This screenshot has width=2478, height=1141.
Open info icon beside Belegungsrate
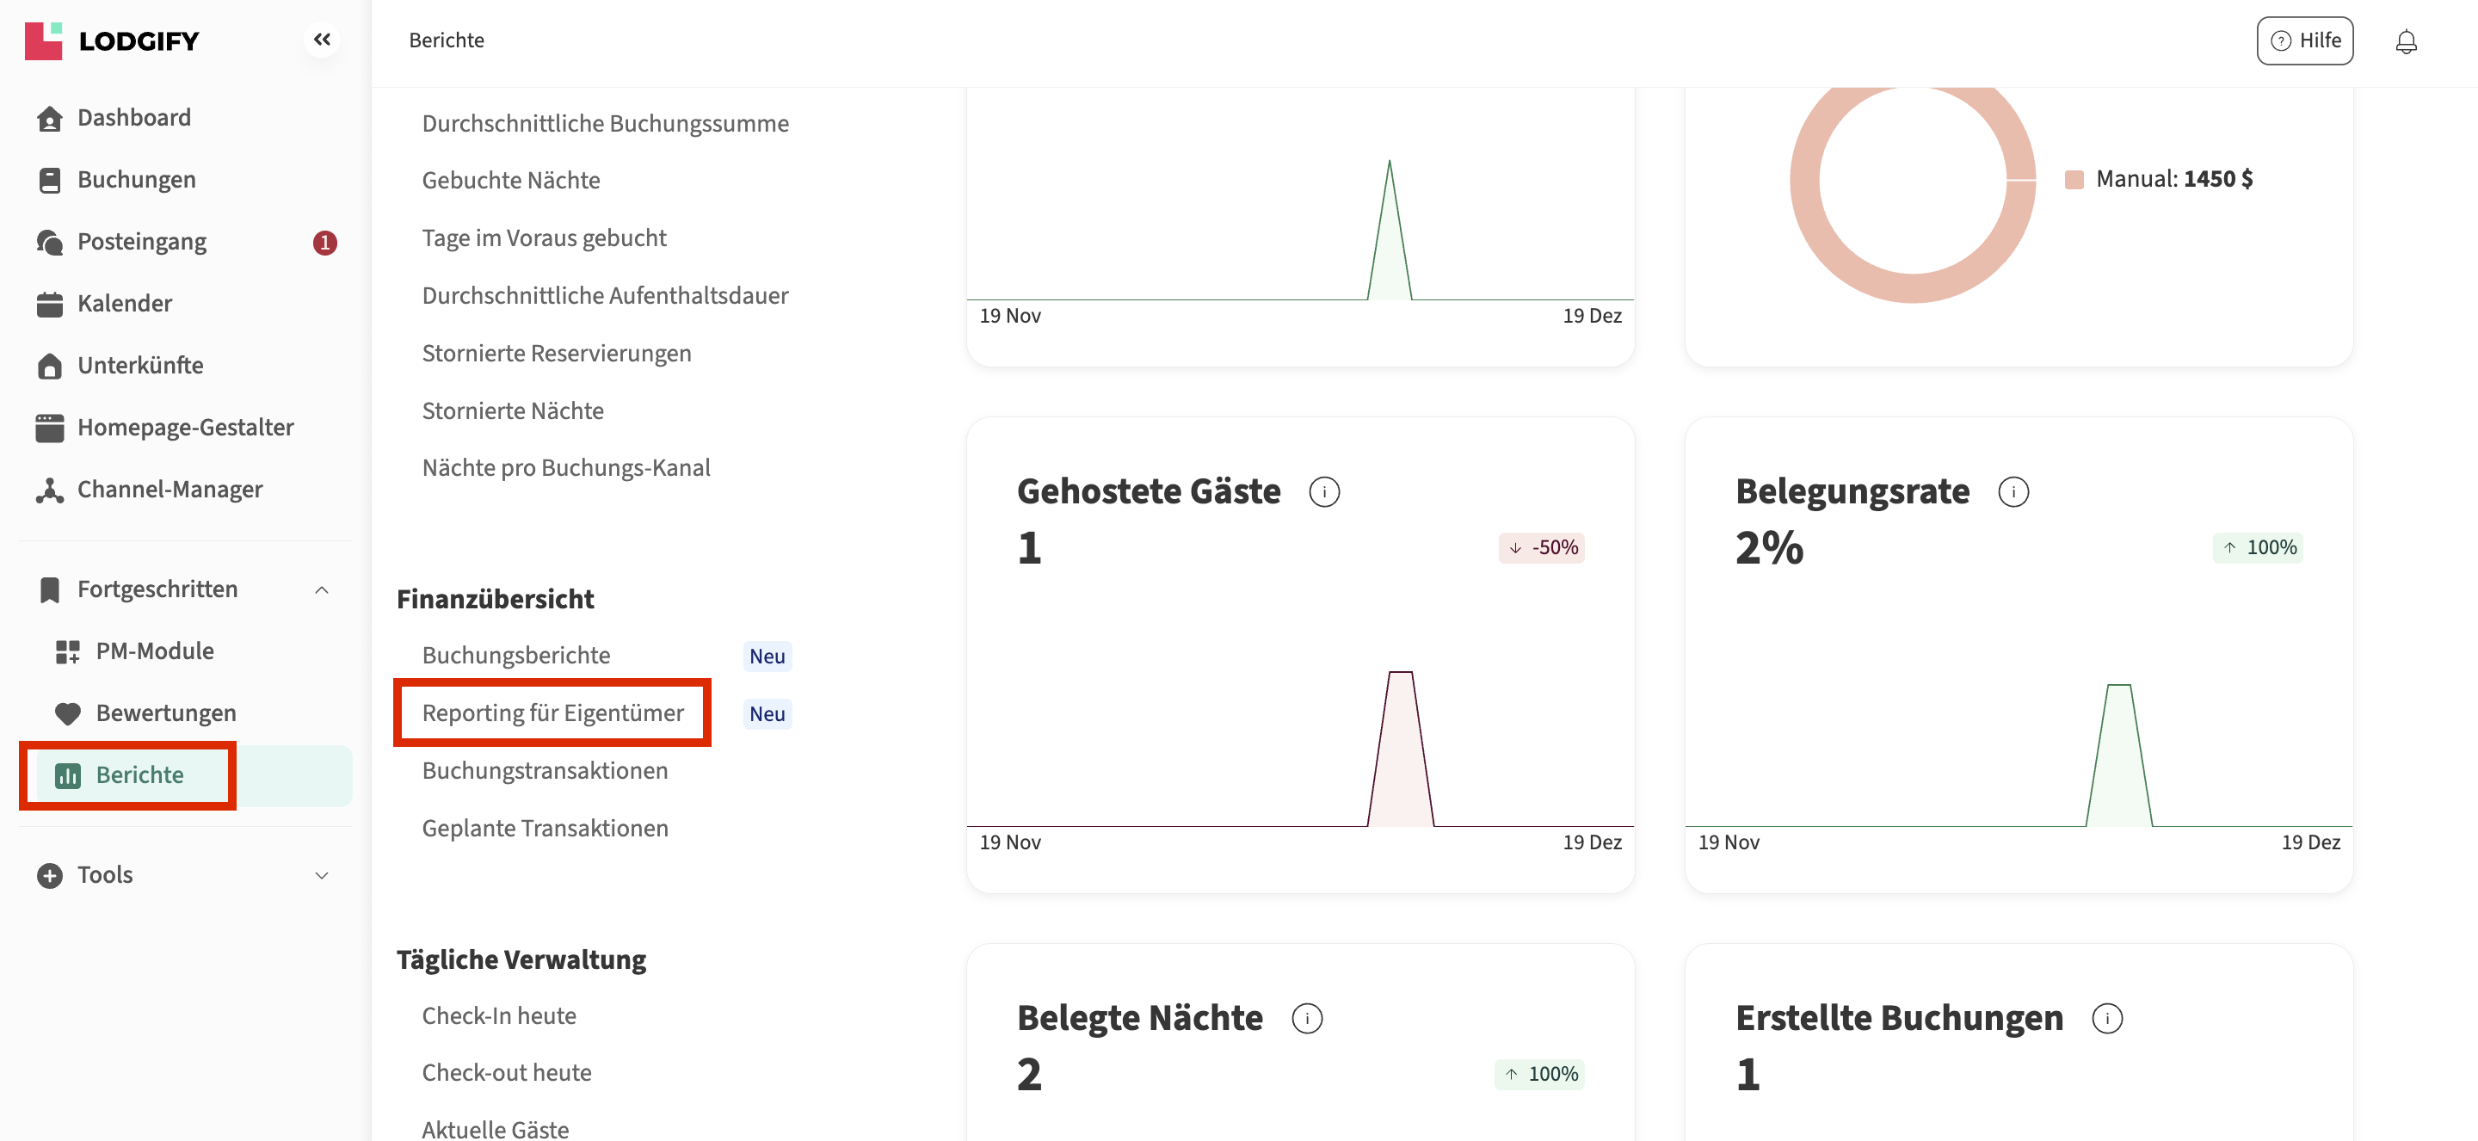pos(2013,491)
